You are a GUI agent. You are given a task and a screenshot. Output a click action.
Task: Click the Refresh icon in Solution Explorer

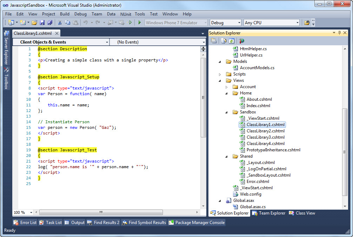[x=232, y=41]
